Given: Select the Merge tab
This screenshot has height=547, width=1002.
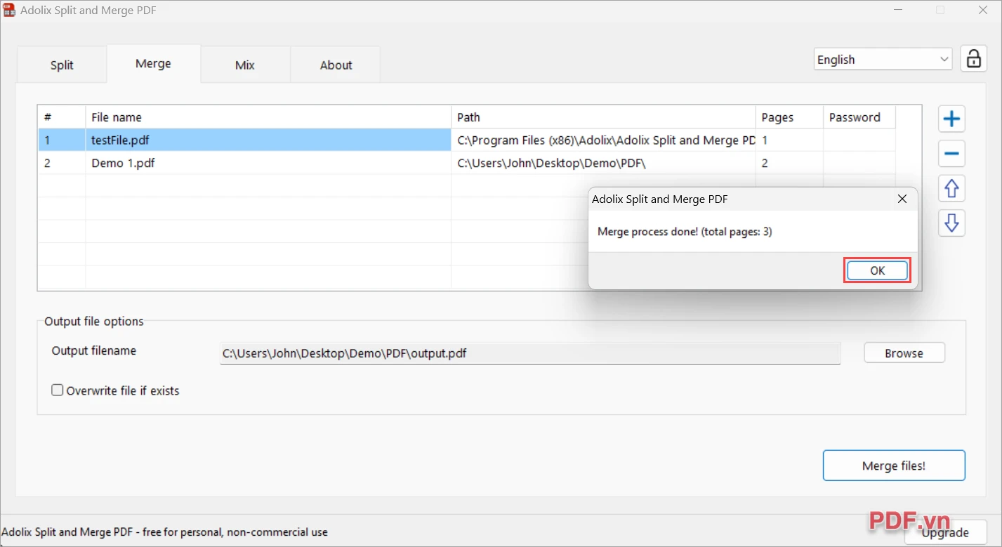Looking at the screenshot, I should [x=153, y=64].
